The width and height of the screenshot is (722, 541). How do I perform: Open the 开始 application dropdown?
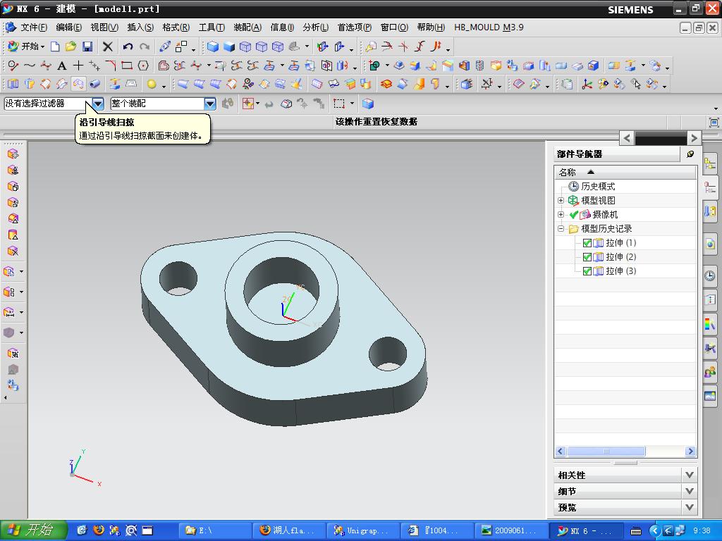27,46
